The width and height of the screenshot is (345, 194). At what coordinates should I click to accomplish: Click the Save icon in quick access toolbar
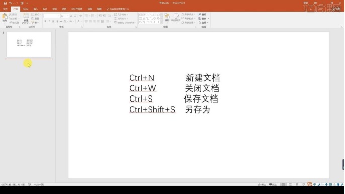coord(5,3)
